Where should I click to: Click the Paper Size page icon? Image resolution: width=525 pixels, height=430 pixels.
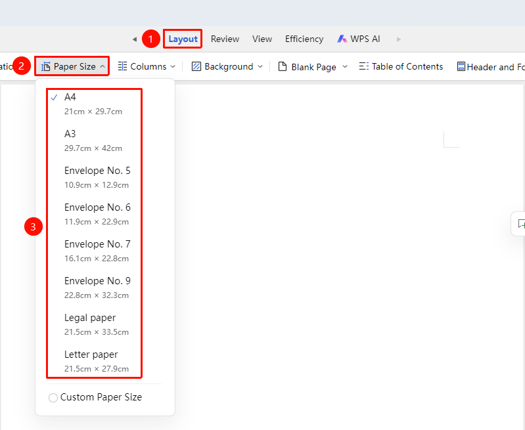(x=45, y=66)
